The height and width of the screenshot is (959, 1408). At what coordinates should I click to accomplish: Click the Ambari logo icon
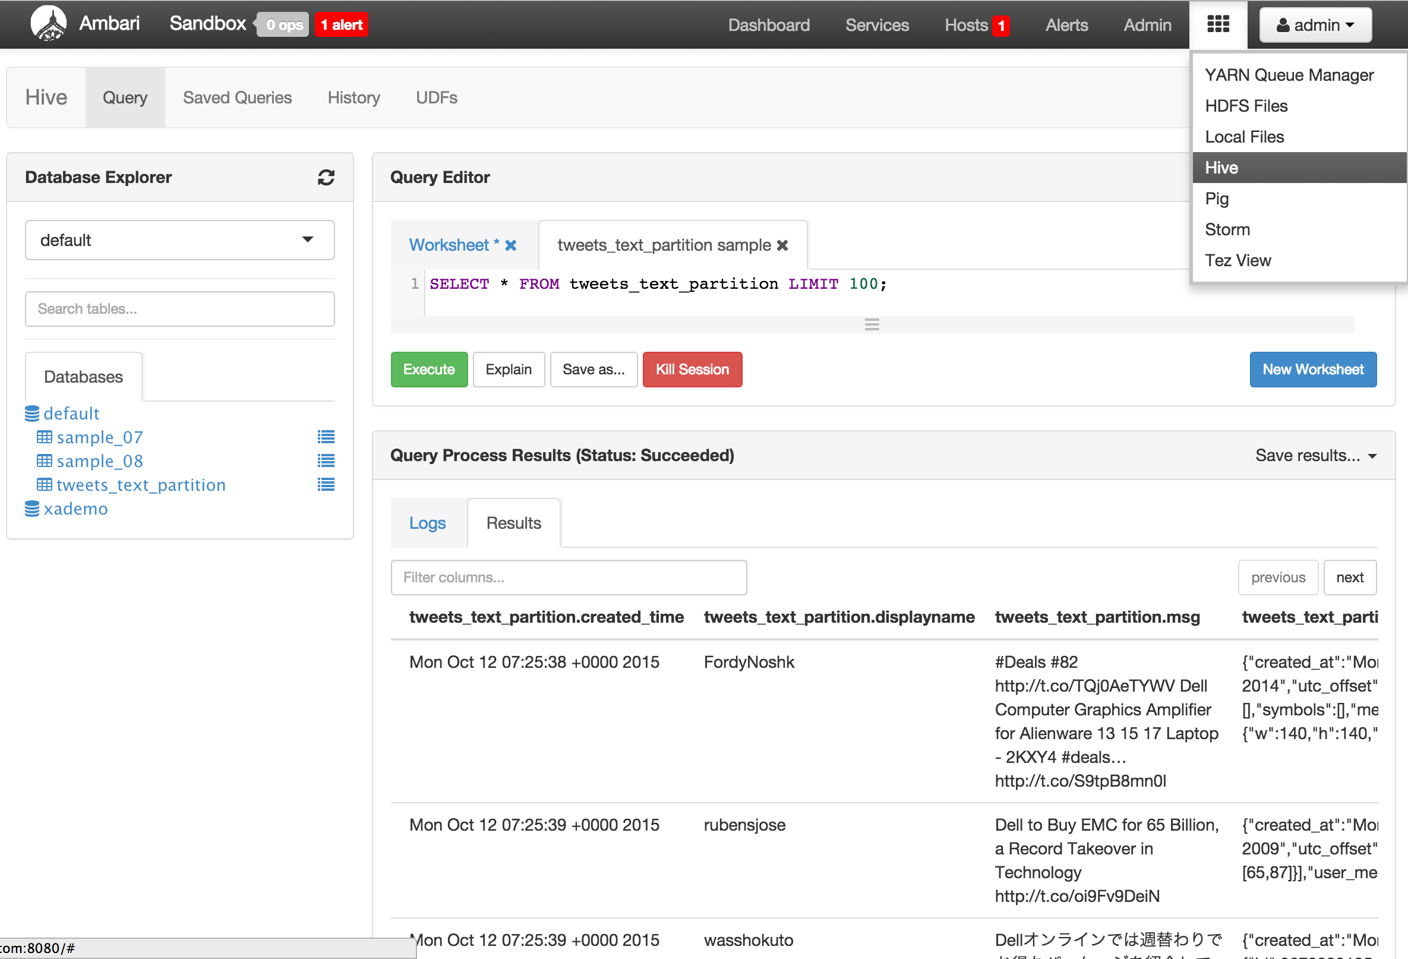click(49, 24)
